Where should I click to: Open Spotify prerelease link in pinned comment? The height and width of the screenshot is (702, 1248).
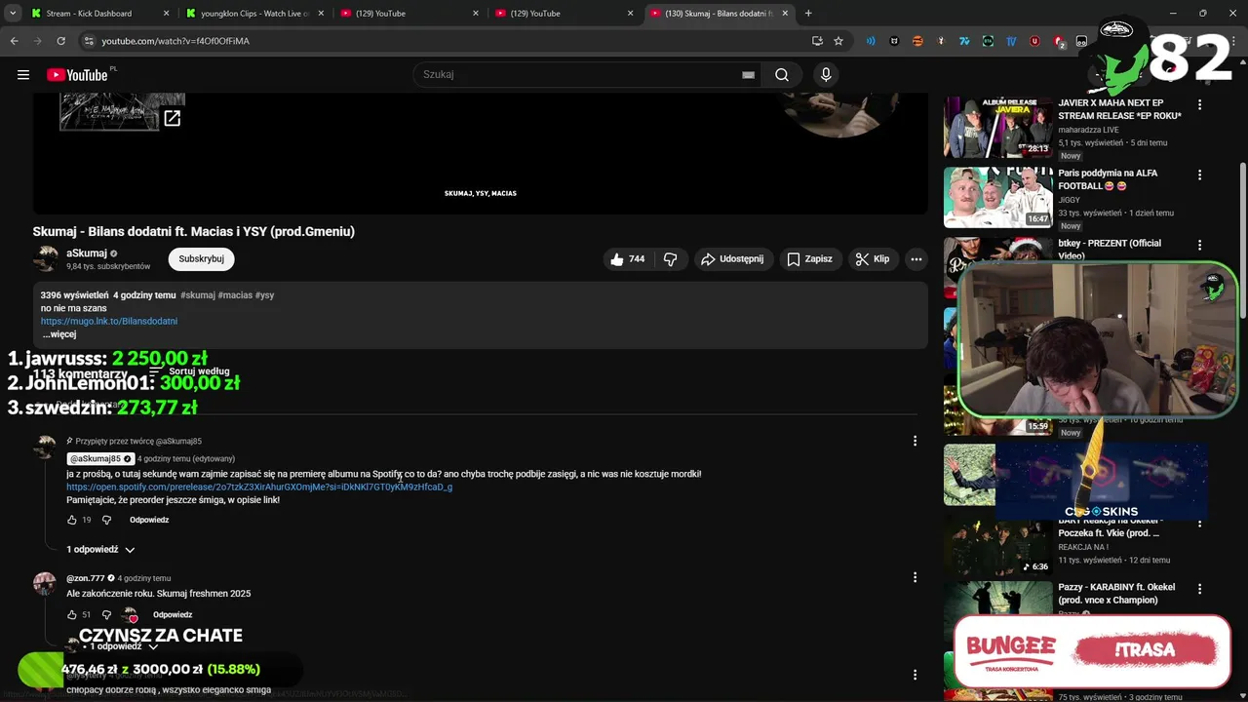point(259,487)
